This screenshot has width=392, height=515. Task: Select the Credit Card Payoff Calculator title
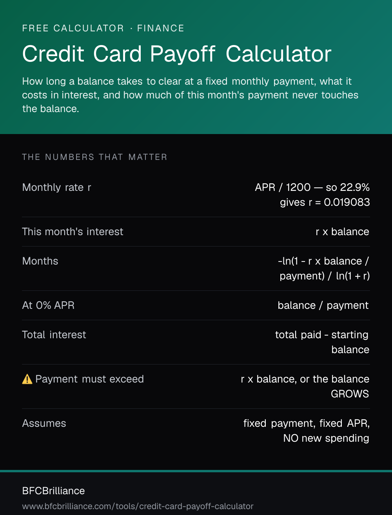pos(177,54)
